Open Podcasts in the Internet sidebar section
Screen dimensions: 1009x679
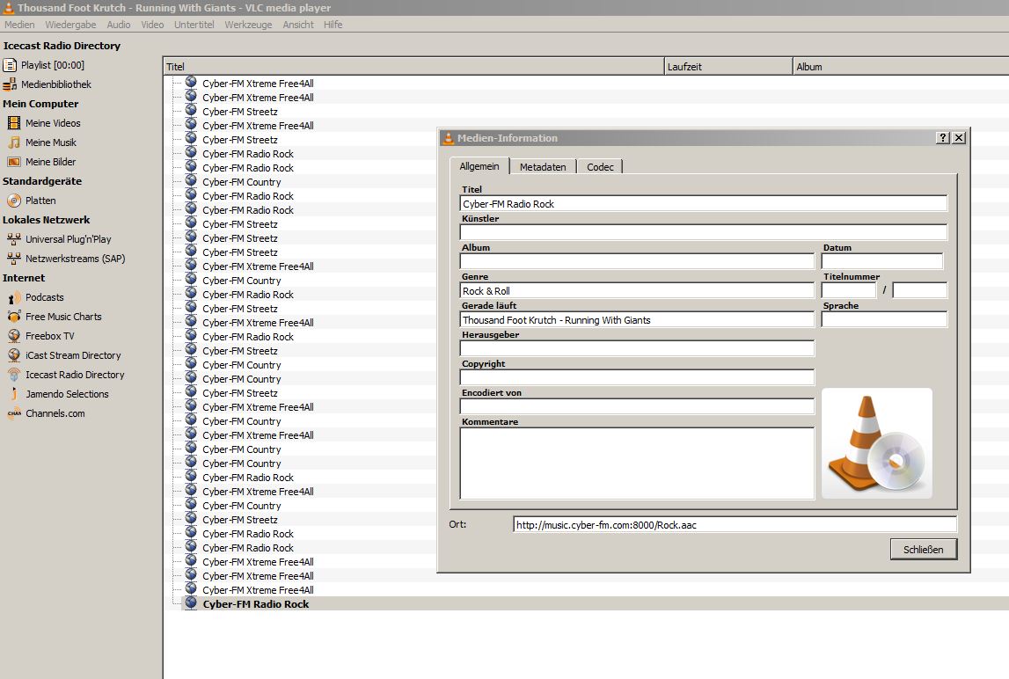44,297
